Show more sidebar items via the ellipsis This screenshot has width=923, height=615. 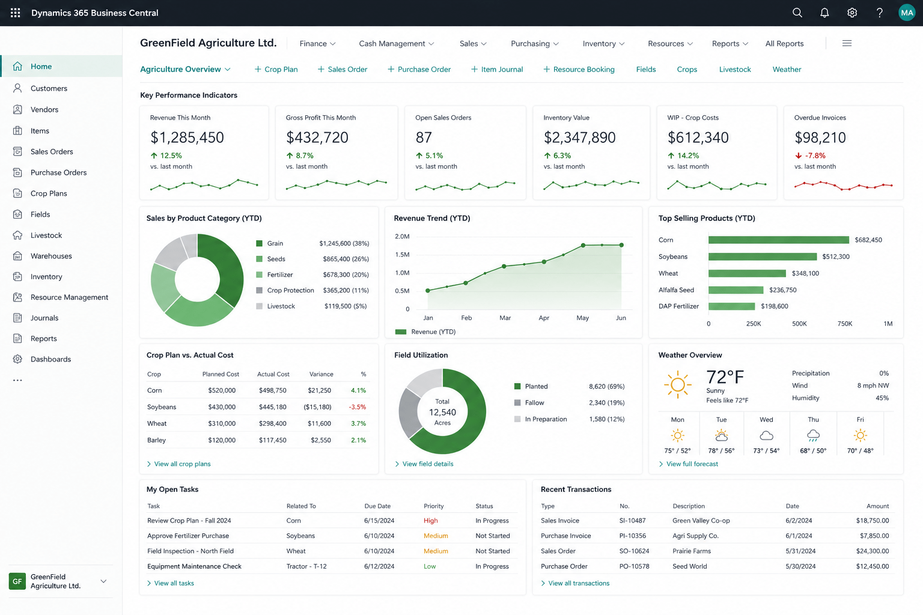point(17,380)
